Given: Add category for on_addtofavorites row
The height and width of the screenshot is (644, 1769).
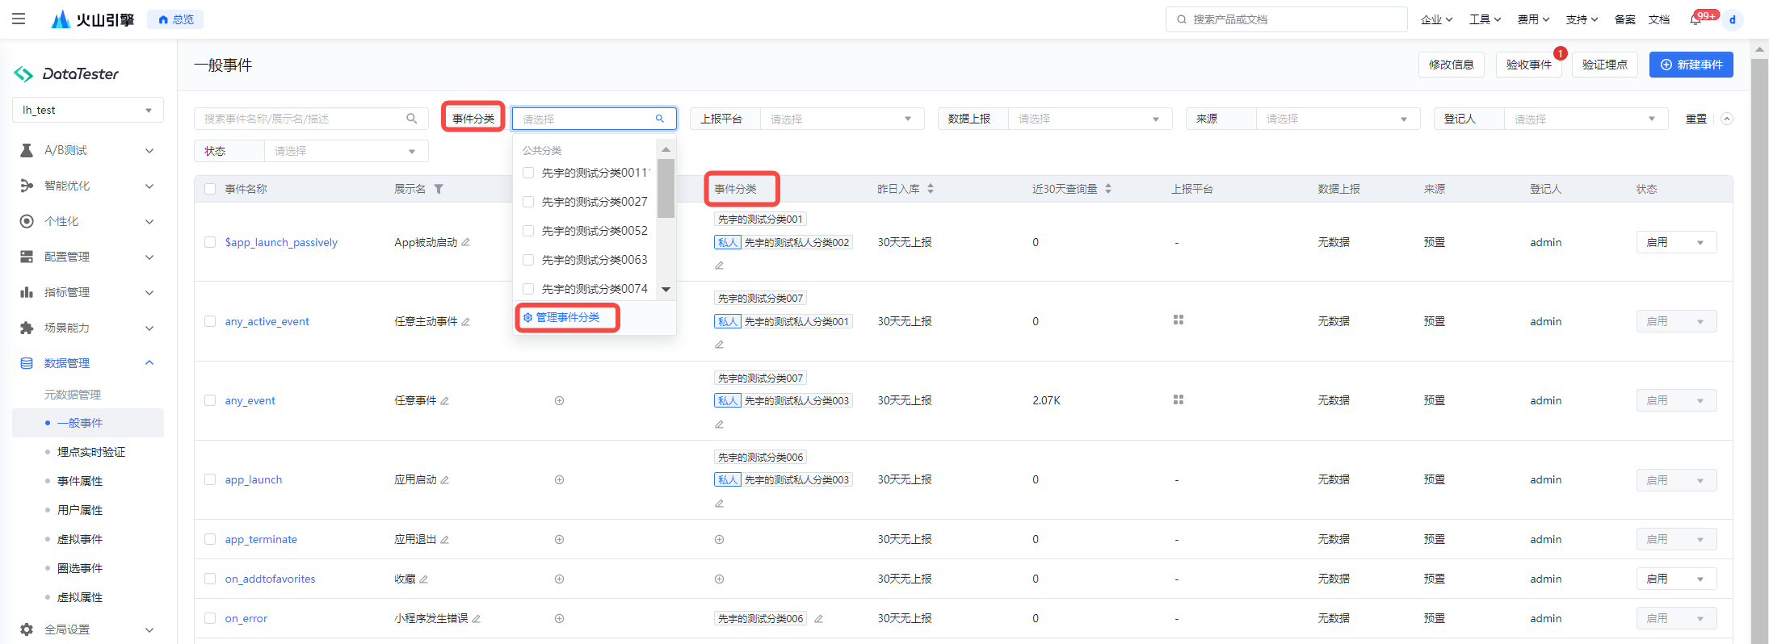Looking at the screenshot, I should click(719, 579).
